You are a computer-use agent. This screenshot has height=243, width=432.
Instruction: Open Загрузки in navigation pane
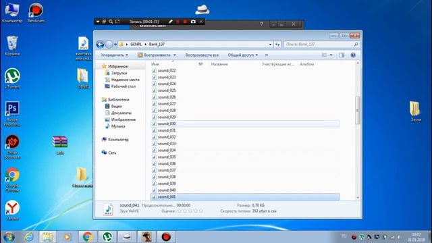coord(119,73)
